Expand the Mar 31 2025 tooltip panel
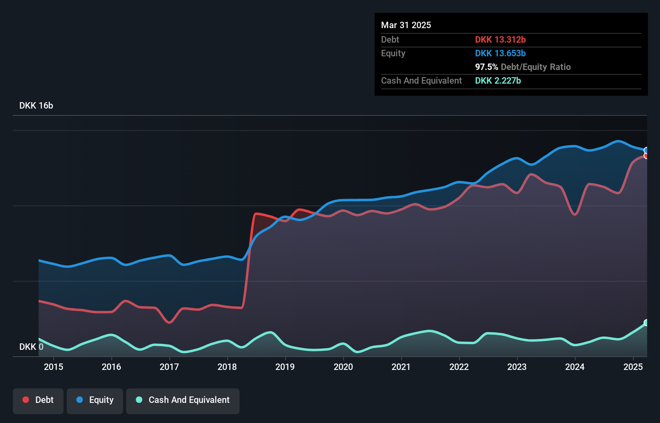This screenshot has width=660, height=423. coord(406,25)
